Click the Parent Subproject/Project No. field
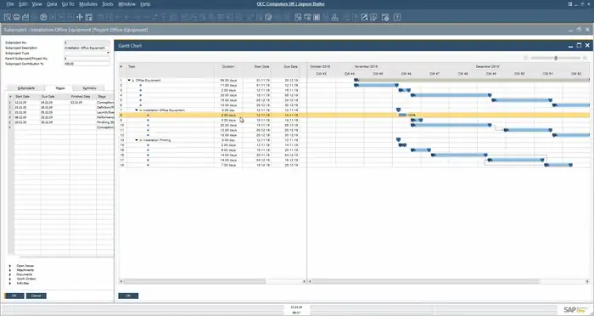The width and height of the screenshot is (594, 316). point(87,59)
